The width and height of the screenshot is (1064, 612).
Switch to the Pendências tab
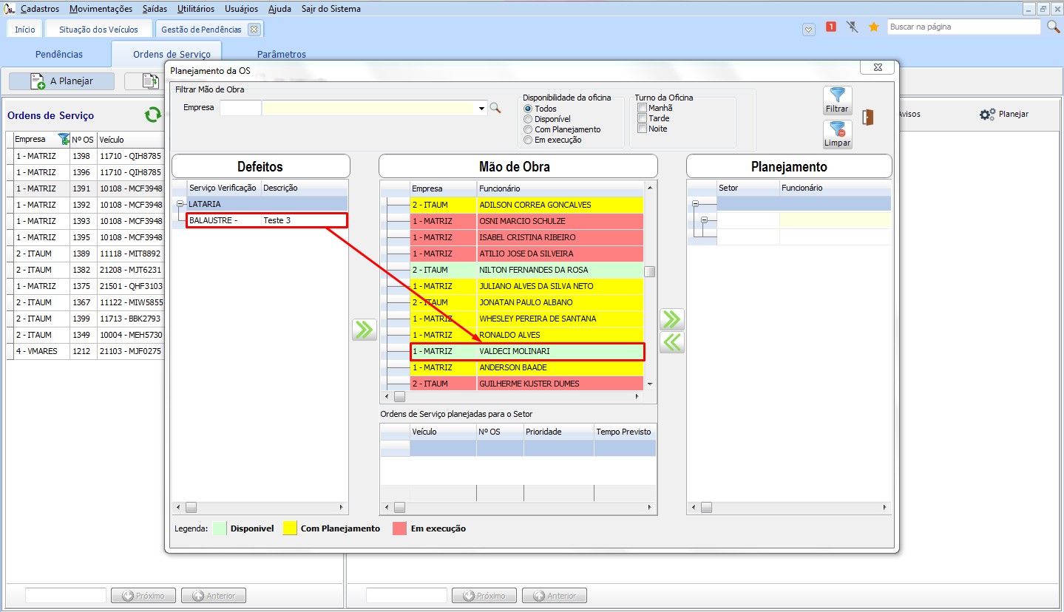59,54
